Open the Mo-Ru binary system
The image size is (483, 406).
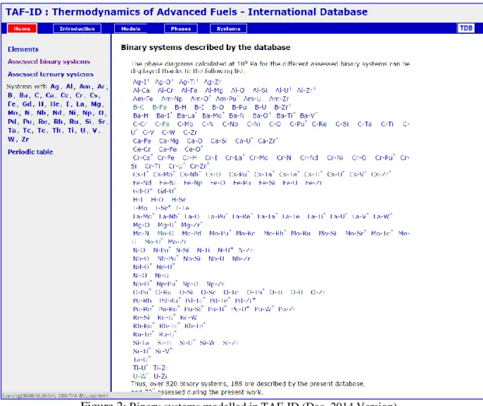click(301, 234)
